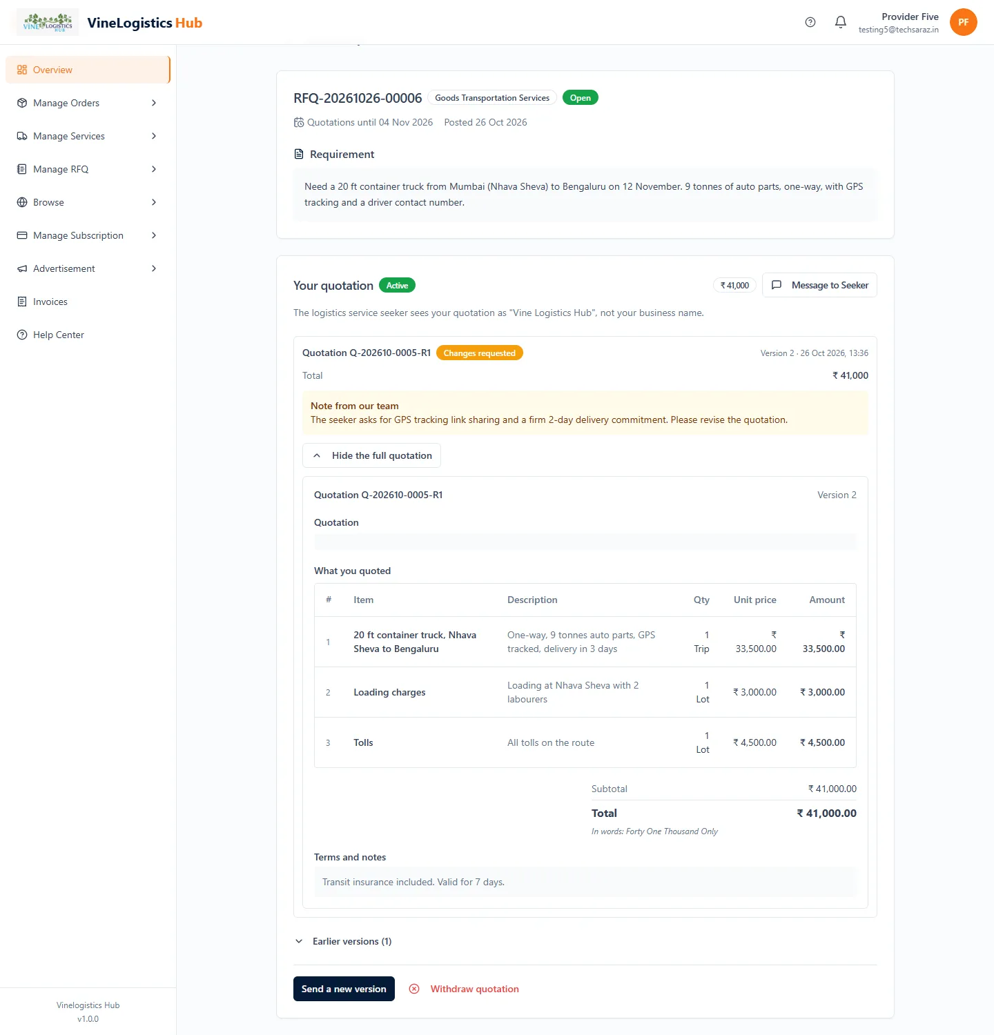
Task: Click the Help Center sidebar icon
Action: tap(22, 335)
